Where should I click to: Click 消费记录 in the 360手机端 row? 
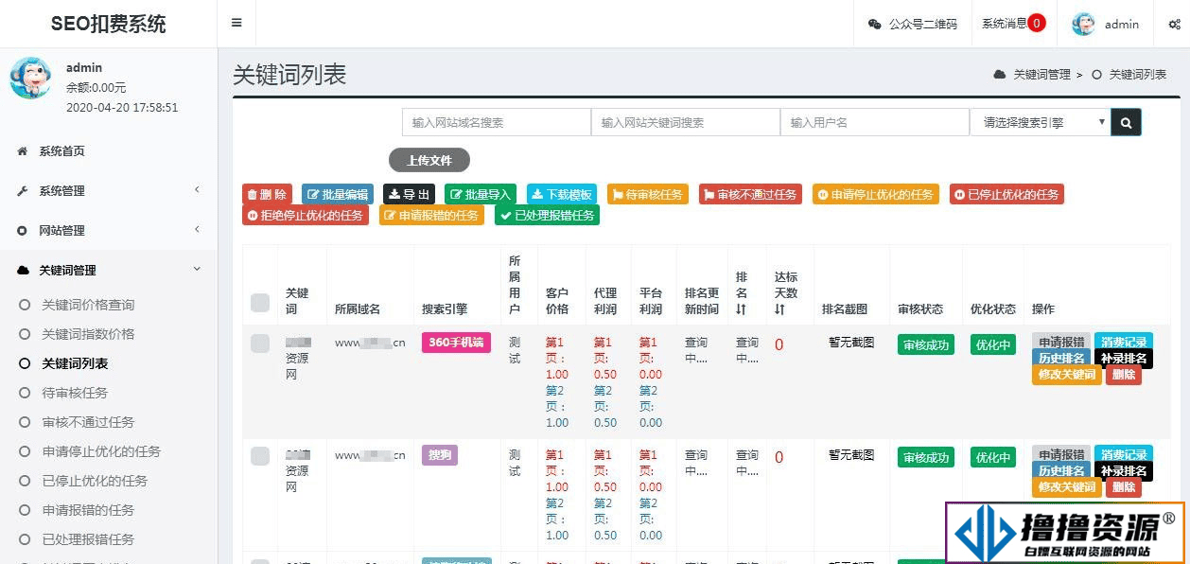1124,342
